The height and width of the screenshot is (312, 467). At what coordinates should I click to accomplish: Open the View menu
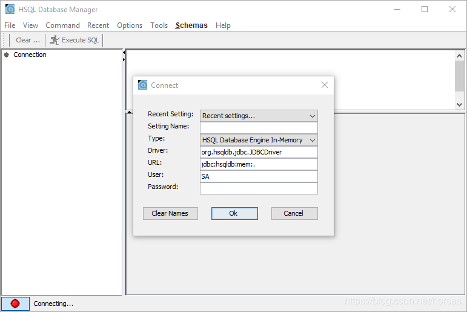coord(30,25)
